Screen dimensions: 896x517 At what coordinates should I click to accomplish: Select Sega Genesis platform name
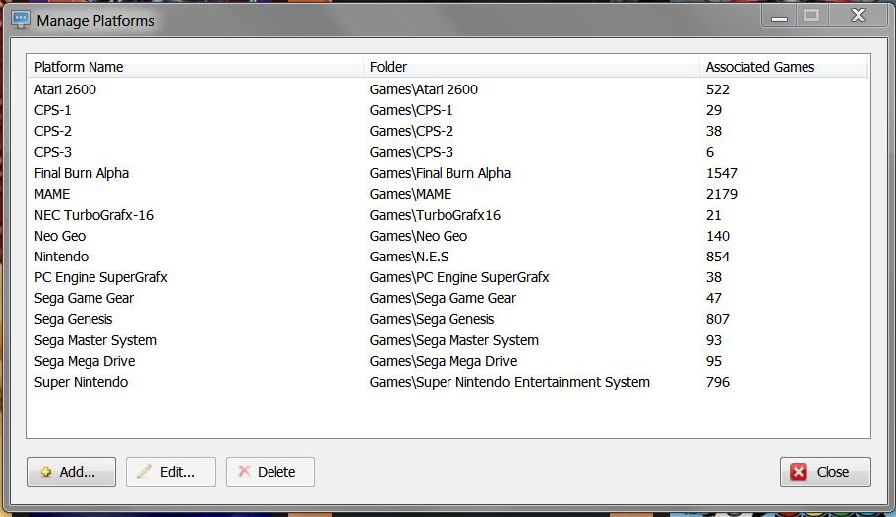pos(74,319)
